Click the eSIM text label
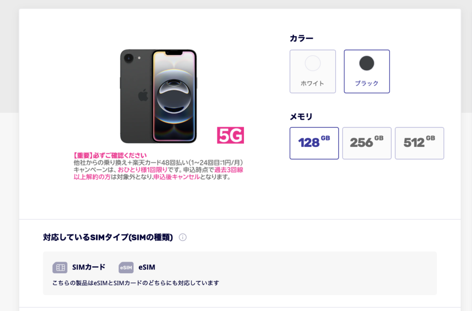472x311 pixels. coord(147,267)
